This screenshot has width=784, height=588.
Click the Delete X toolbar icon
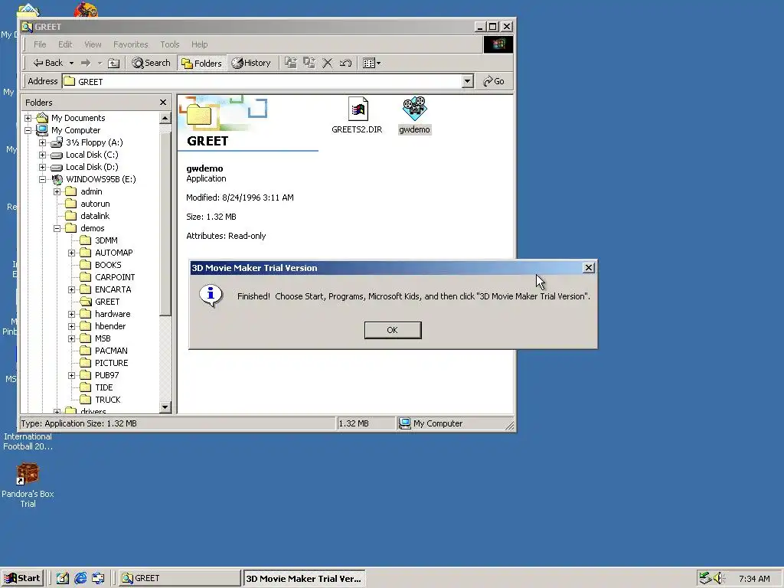point(328,63)
